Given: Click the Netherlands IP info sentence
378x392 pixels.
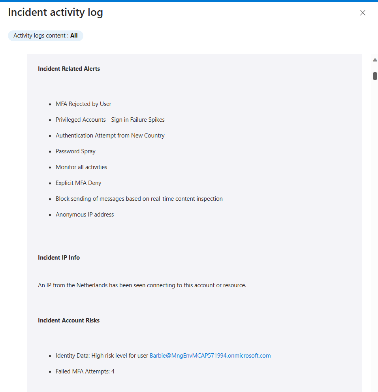Looking at the screenshot, I should pos(142,285).
